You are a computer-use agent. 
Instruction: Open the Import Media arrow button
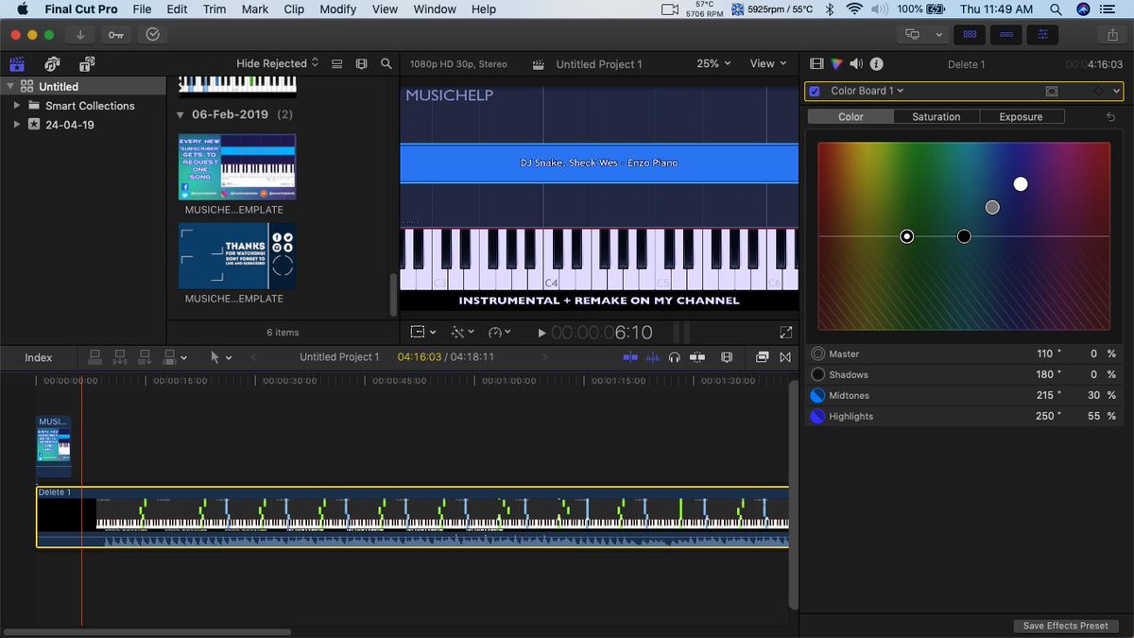tap(80, 35)
